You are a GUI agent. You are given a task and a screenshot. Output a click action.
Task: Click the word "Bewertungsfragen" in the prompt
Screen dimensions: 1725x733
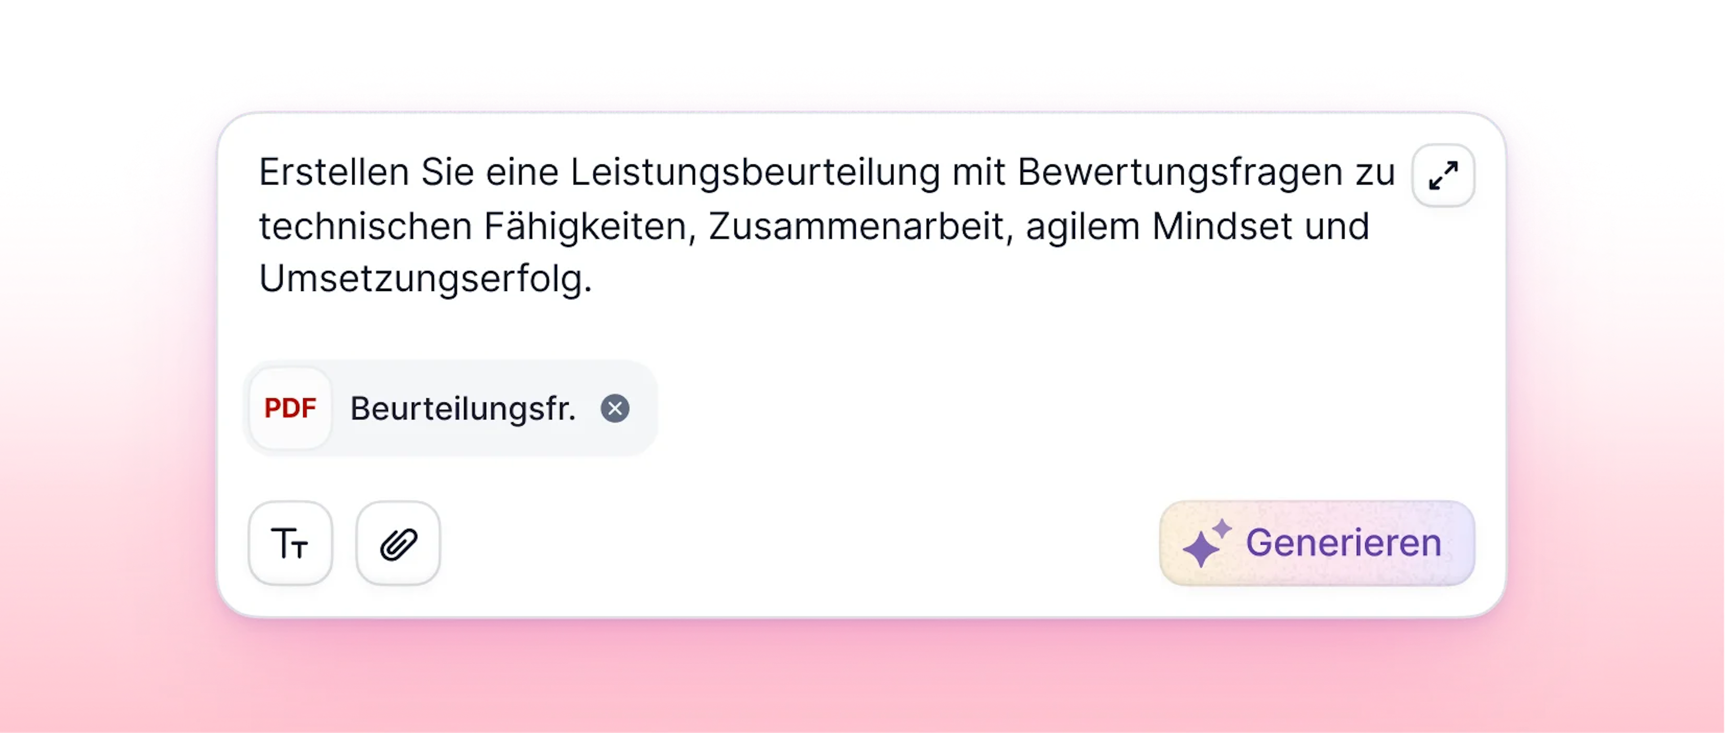point(1180,173)
